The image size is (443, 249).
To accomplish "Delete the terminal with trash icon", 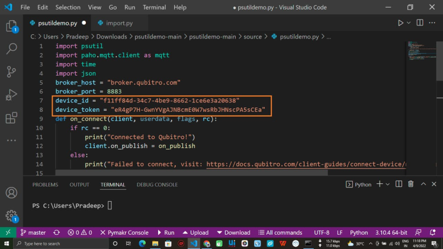I will pyautogui.click(x=410, y=185).
